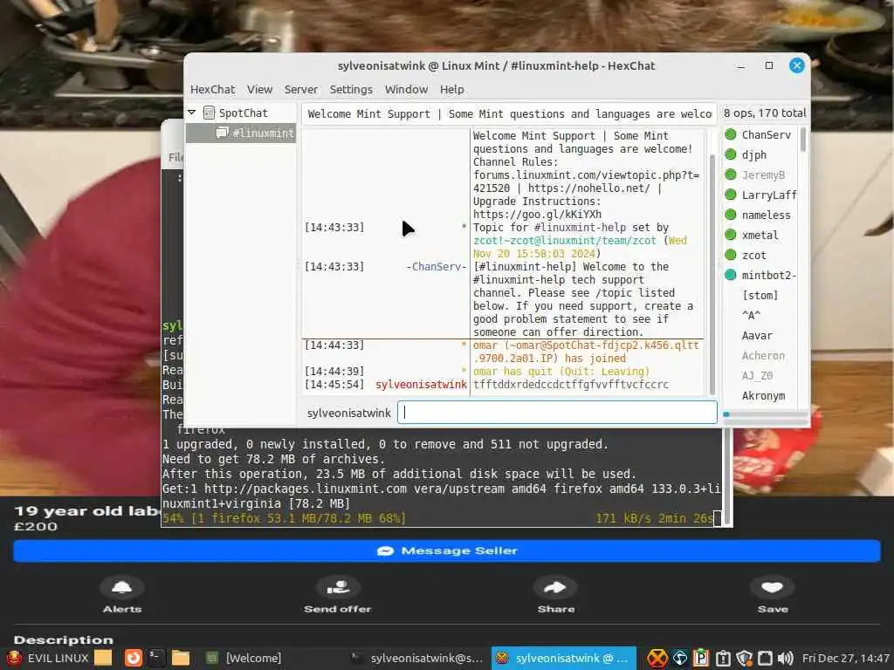Select Akronym in the user list
894x670 pixels.
[763, 395]
